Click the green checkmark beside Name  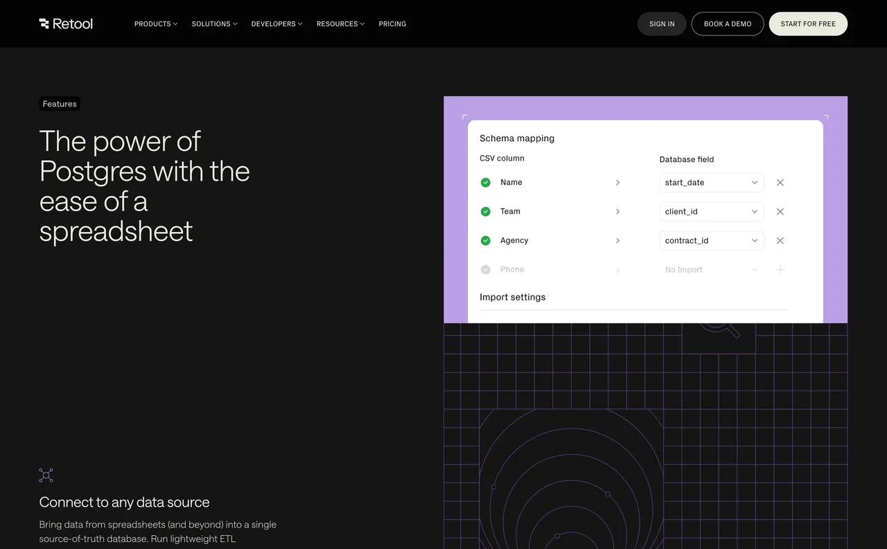(485, 182)
